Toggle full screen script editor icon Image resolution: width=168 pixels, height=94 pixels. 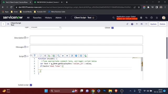click(x=72, y=56)
